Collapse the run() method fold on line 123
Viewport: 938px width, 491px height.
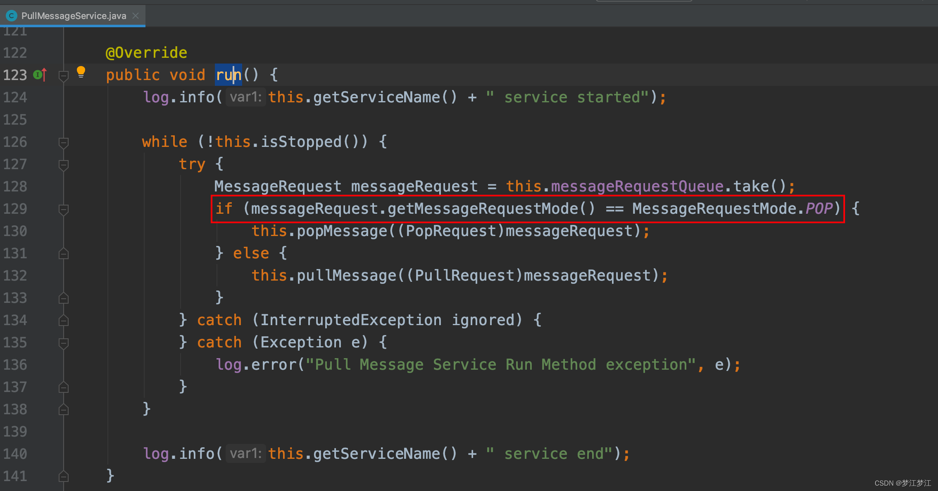[x=64, y=76]
